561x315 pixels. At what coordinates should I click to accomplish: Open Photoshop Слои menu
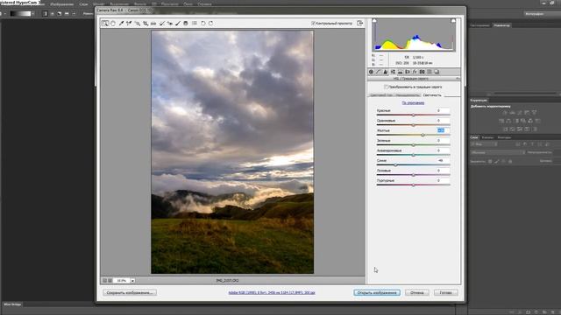(x=83, y=4)
